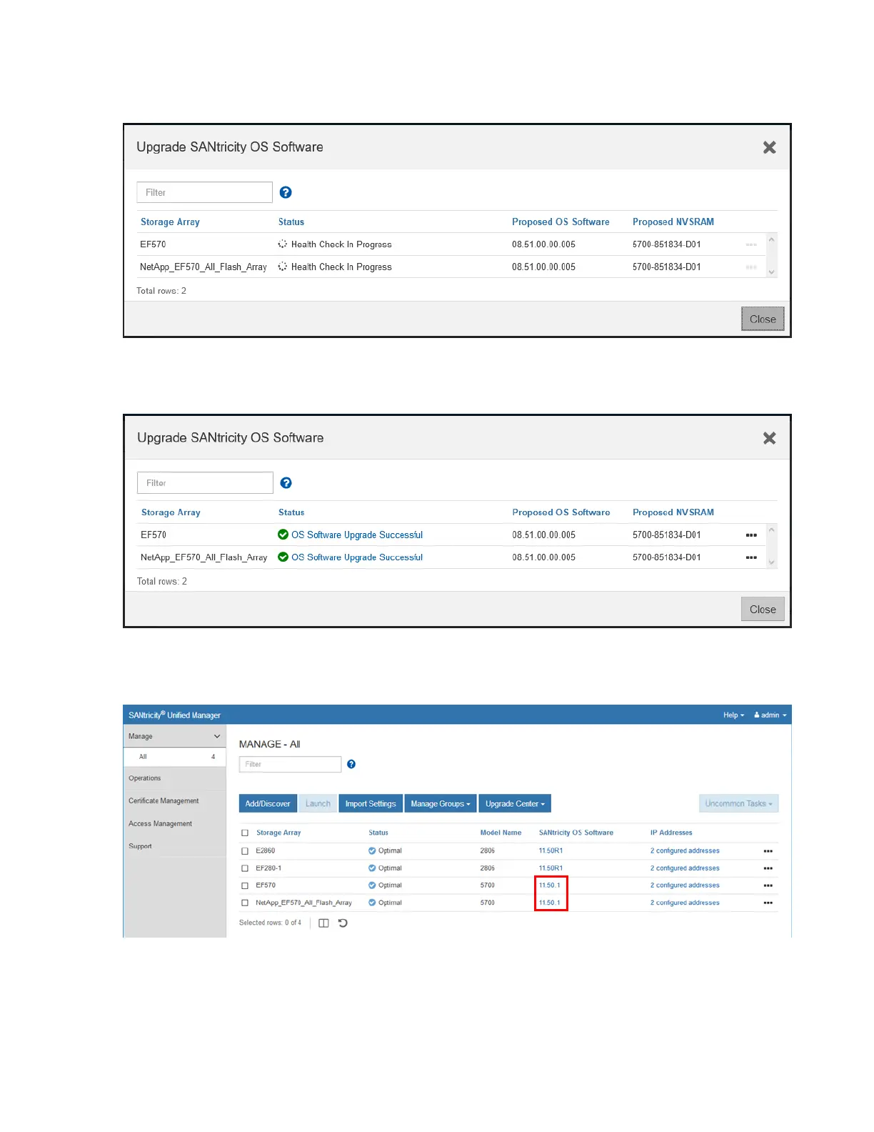Click Filter field under MANAGE - All
This screenshot has height=1132, width=874.
290,765
